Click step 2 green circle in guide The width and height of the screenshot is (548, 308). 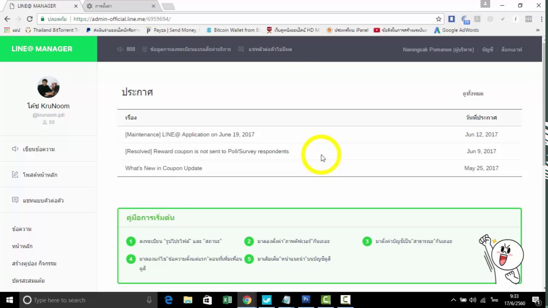click(x=249, y=241)
